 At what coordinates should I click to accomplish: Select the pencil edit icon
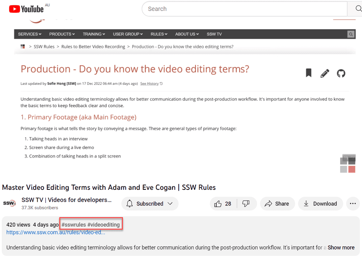325,73
